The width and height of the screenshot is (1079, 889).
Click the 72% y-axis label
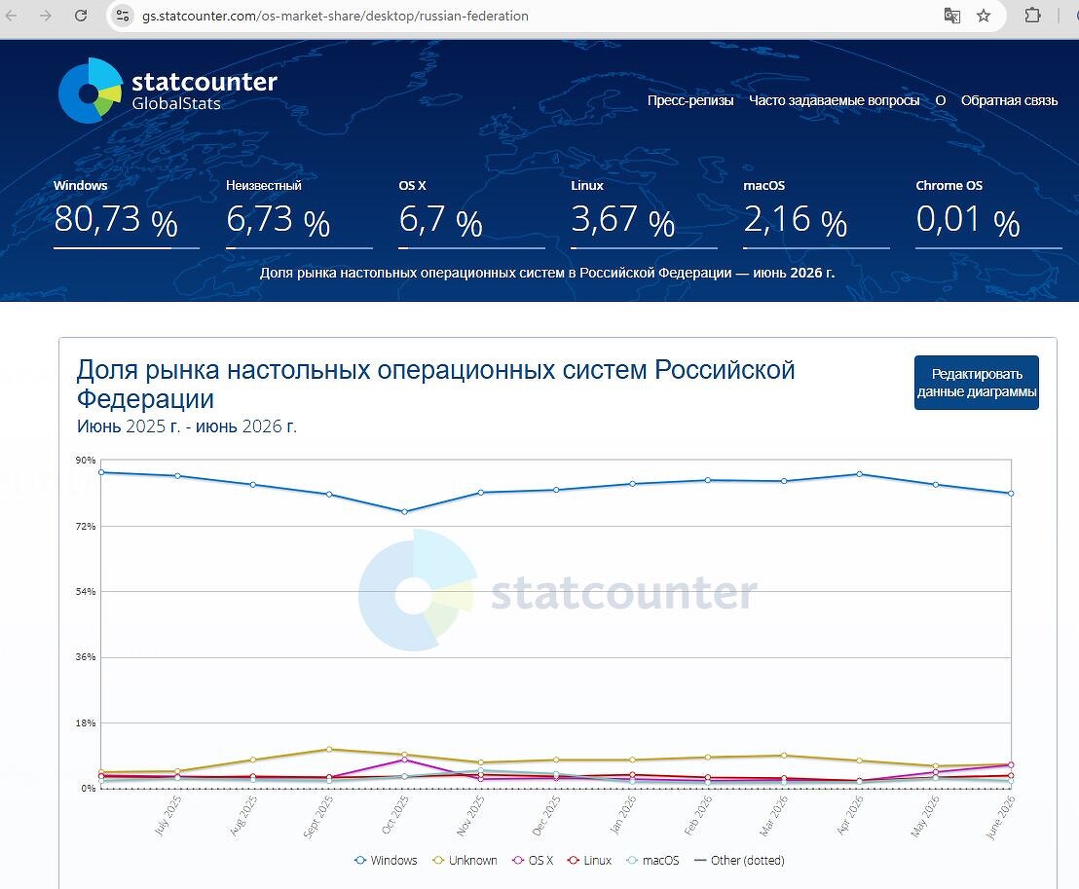[86, 527]
